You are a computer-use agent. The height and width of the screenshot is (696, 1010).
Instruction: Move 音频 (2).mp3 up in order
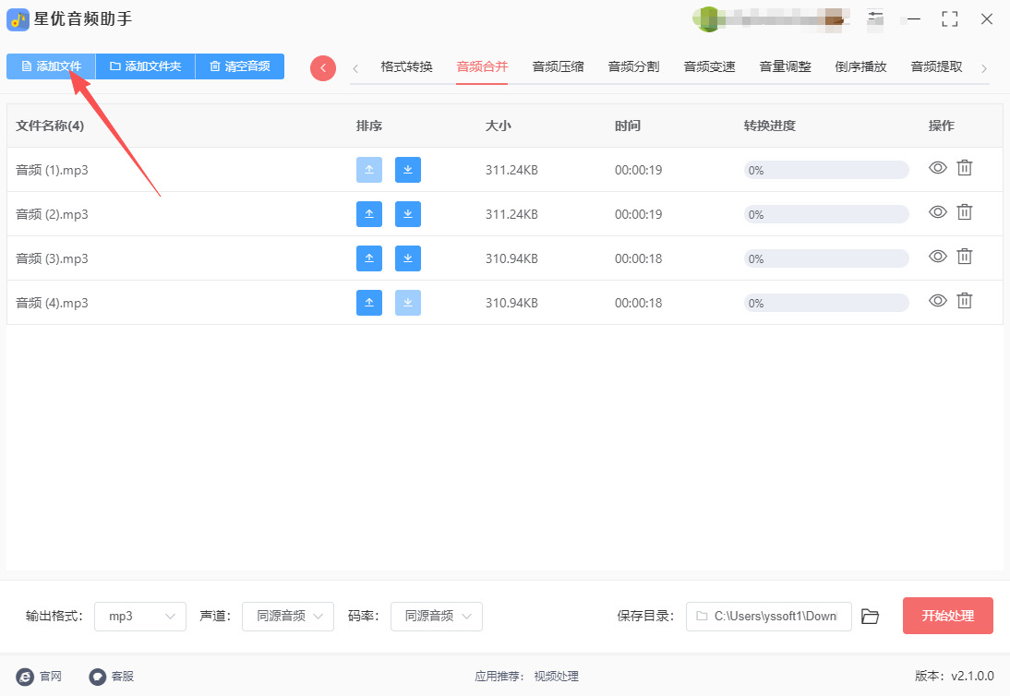[368, 214]
